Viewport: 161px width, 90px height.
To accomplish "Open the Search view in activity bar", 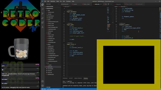I will click(x=43, y=9).
